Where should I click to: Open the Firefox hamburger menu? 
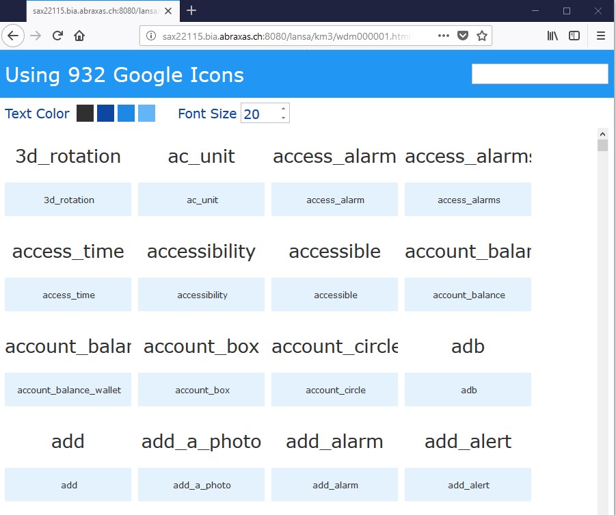tap(601, 36)
